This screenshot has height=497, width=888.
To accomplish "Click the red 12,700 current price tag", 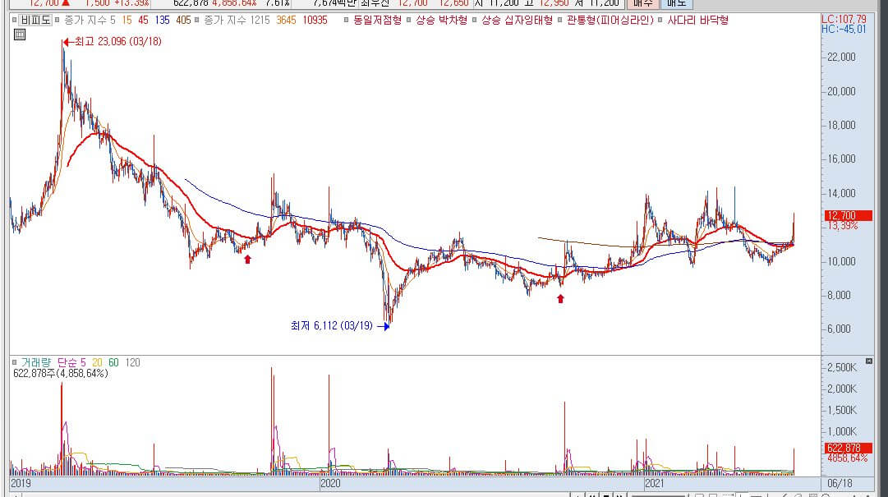I will click(x=848, y=216).
